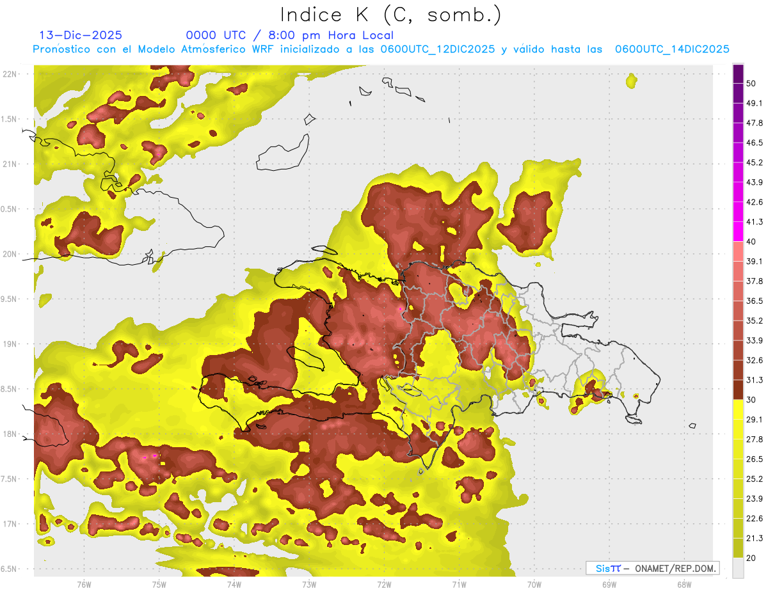768x593 pixels.
Task: Click "Pronostico con el Modelo Atmosferico WRF" text
Action: [x=153, y=49]
